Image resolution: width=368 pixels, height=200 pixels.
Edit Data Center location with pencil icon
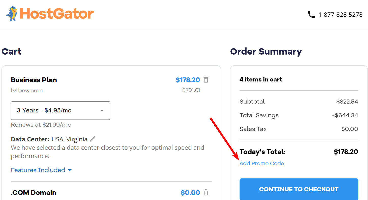92,139
